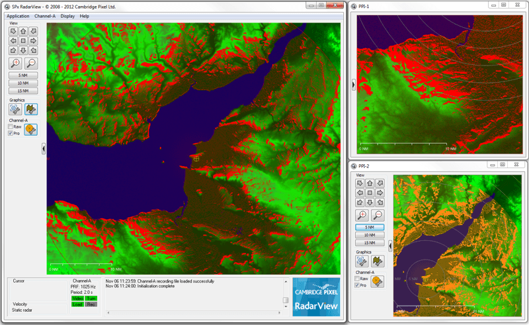Pan the main radar view to the right

click(x=33, y=40)
